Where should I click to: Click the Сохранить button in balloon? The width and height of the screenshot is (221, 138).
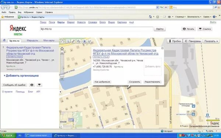pyautogui.click(x=134, y=82)
